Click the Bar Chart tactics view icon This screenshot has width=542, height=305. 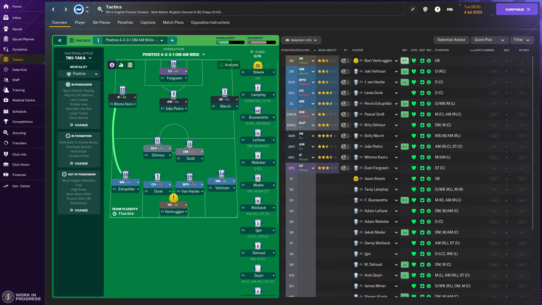pyautogui.click(x=121, y=65)
